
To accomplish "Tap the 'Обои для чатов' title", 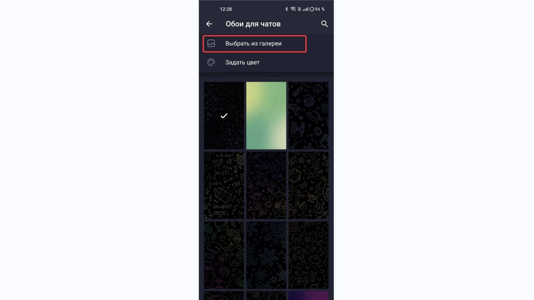I will 253,24.
